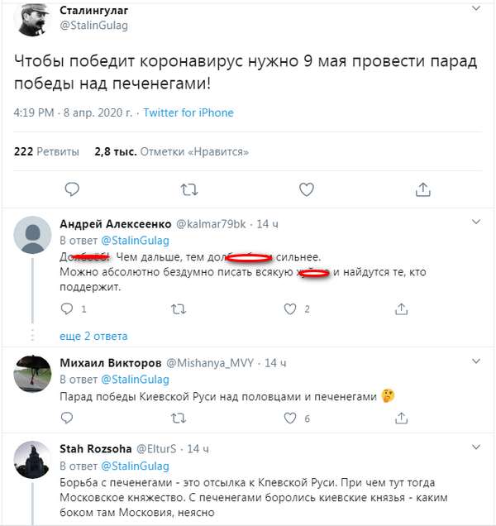Reply to the main Сталингулаг tweet

(x=72, y=189)
